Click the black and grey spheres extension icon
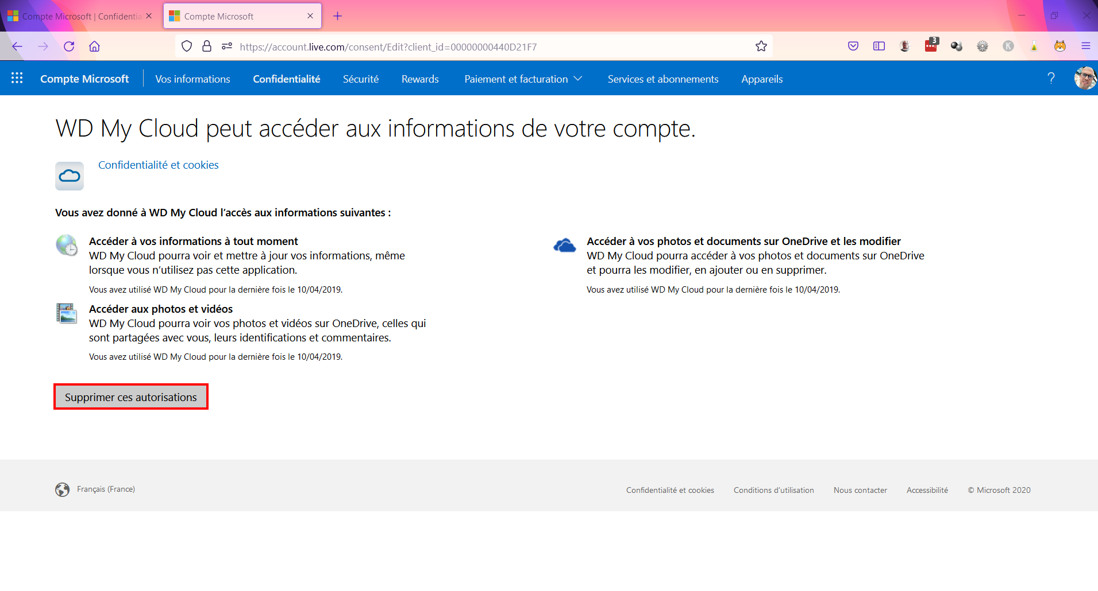 [957, 46]
